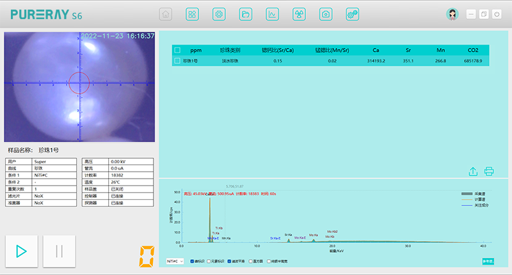Click the printer icon to print results
Screen dimensions: 512x275
coord(489,171)
